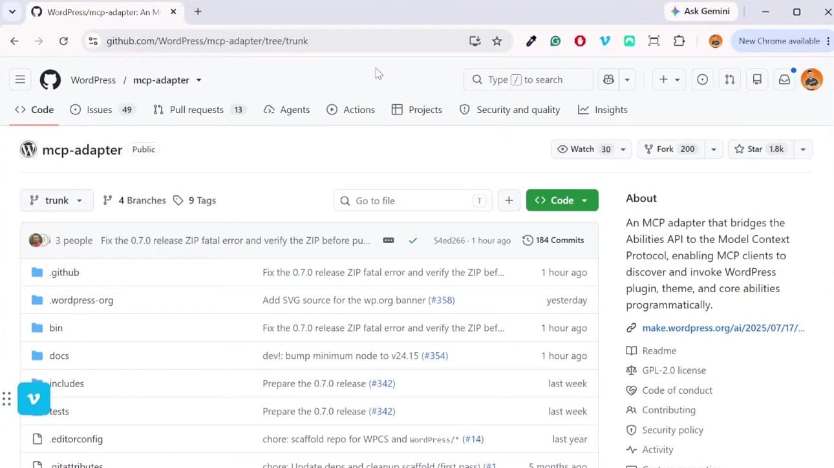Click the add file plus button
The image size is (834, 468).
(x=509, y=200)
